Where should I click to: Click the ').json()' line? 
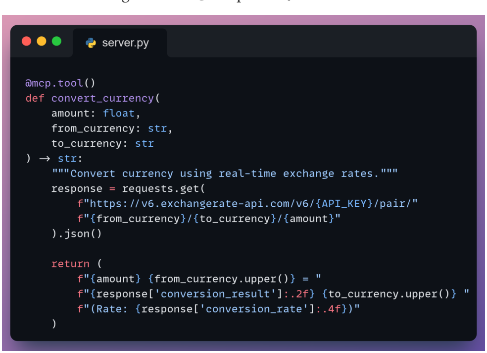point(76,234)
